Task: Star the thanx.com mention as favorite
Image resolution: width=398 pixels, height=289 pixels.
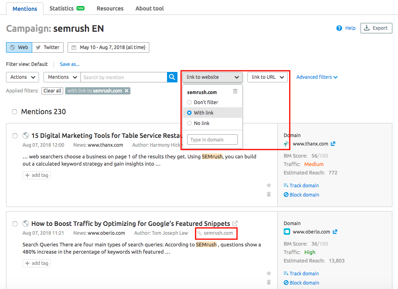Action: click(269, 185)
